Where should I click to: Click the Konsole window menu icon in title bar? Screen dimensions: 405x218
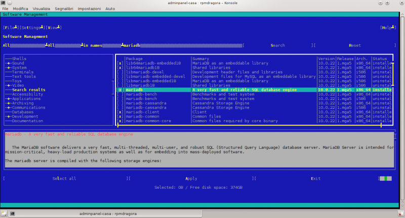click(3, 3)
